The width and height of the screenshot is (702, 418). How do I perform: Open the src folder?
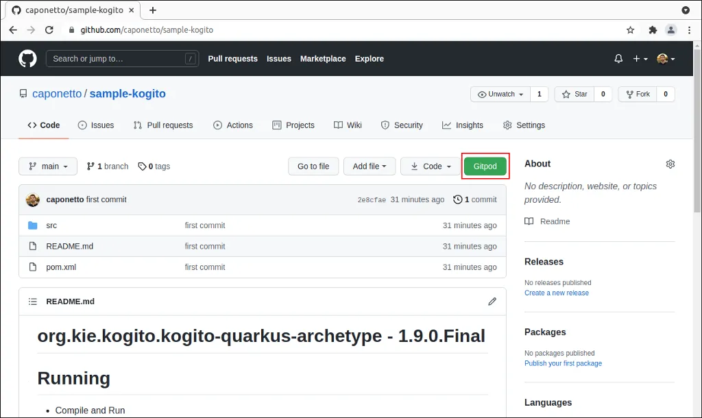point(51,225)
